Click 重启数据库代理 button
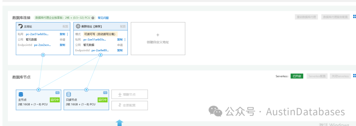 click(307, 17)
